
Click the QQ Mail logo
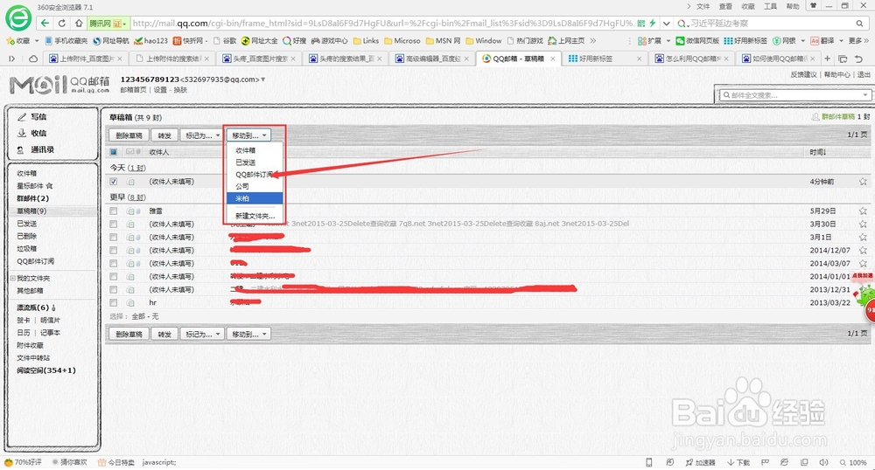59,84
